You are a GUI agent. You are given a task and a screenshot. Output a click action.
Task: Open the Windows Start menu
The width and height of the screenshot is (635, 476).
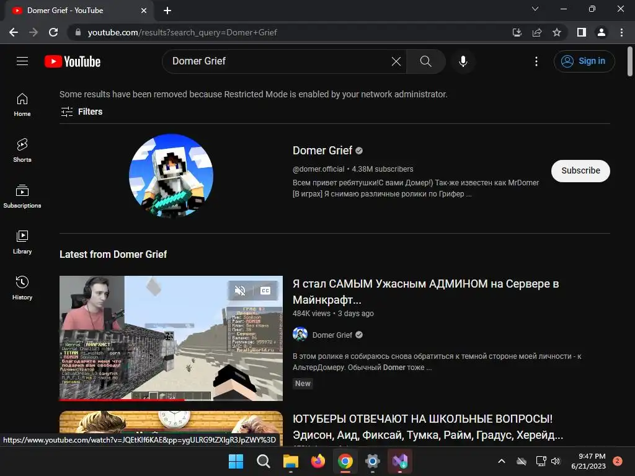(236, 461)
